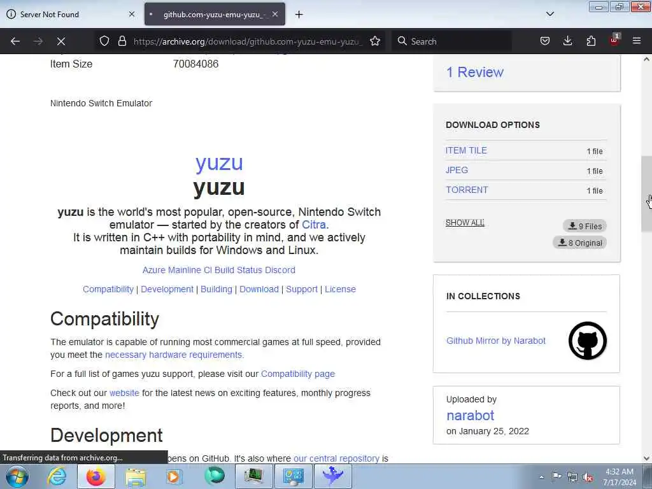Open the uBlock Origin extension icon

(x=614, y=40)
